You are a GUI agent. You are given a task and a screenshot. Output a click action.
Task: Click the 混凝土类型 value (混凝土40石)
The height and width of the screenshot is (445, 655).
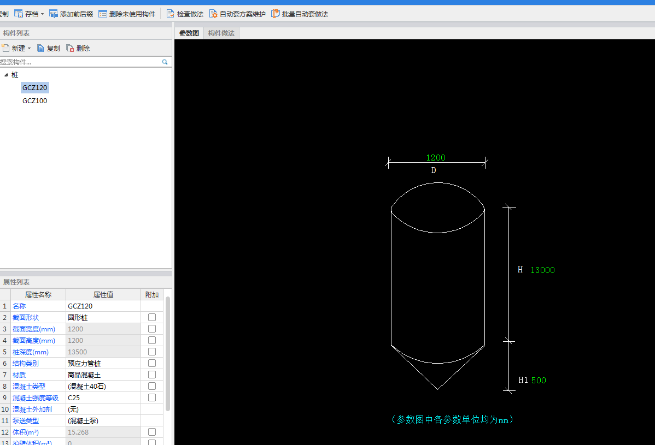pos(103,386)
